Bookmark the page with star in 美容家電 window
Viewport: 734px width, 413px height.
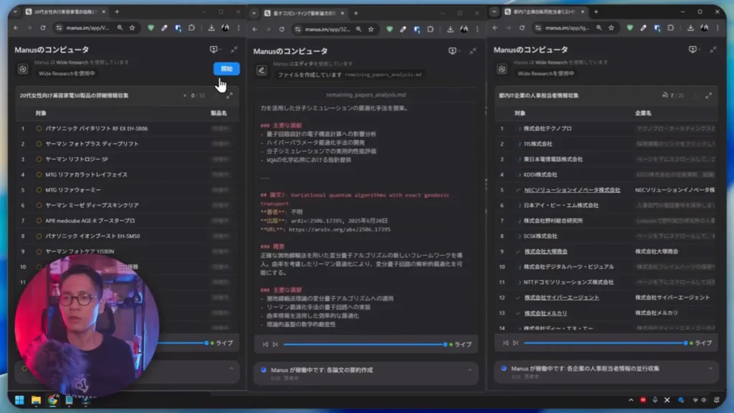tap(133, 28)
